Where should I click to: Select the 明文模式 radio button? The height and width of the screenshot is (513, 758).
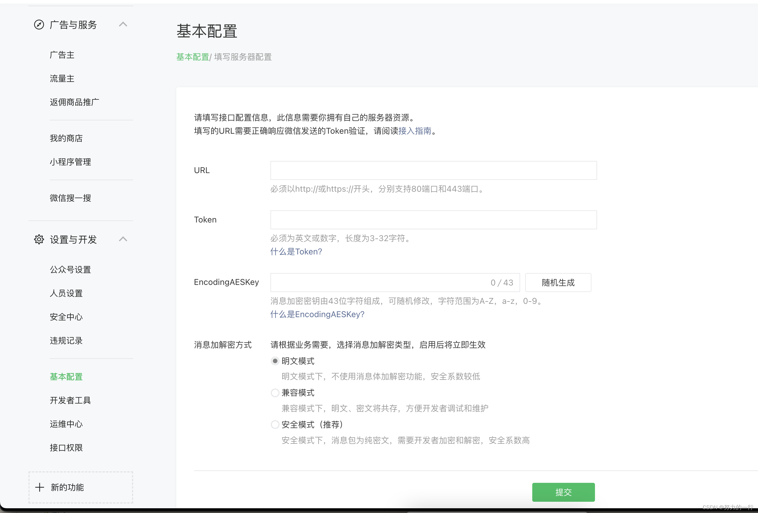click(x=275, y=361)
